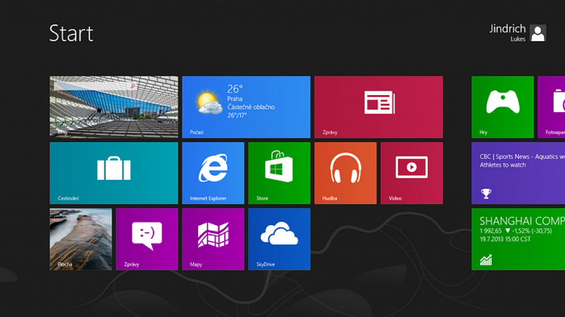Click the Start heading text
Image resolution: width=565 pixels, height=317 pixels.
pos(71,34)
